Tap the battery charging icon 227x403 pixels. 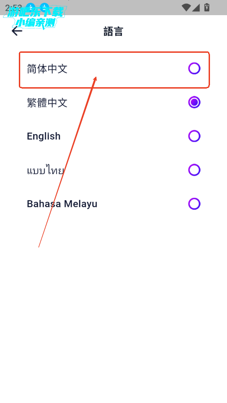[207, 7]
